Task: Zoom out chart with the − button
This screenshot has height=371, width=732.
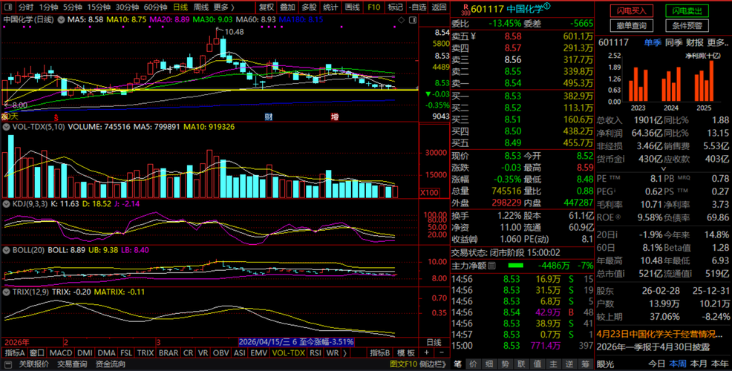Action: [x=442, y=352]
